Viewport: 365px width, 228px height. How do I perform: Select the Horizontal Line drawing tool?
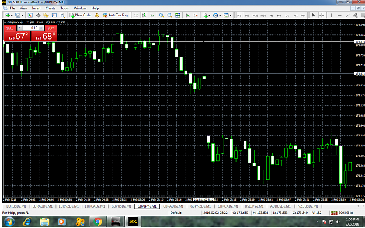point(339,15)
